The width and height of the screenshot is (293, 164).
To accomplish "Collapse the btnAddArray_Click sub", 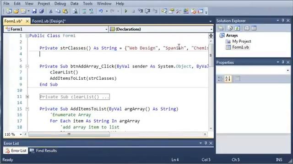I will coord(27,67).
